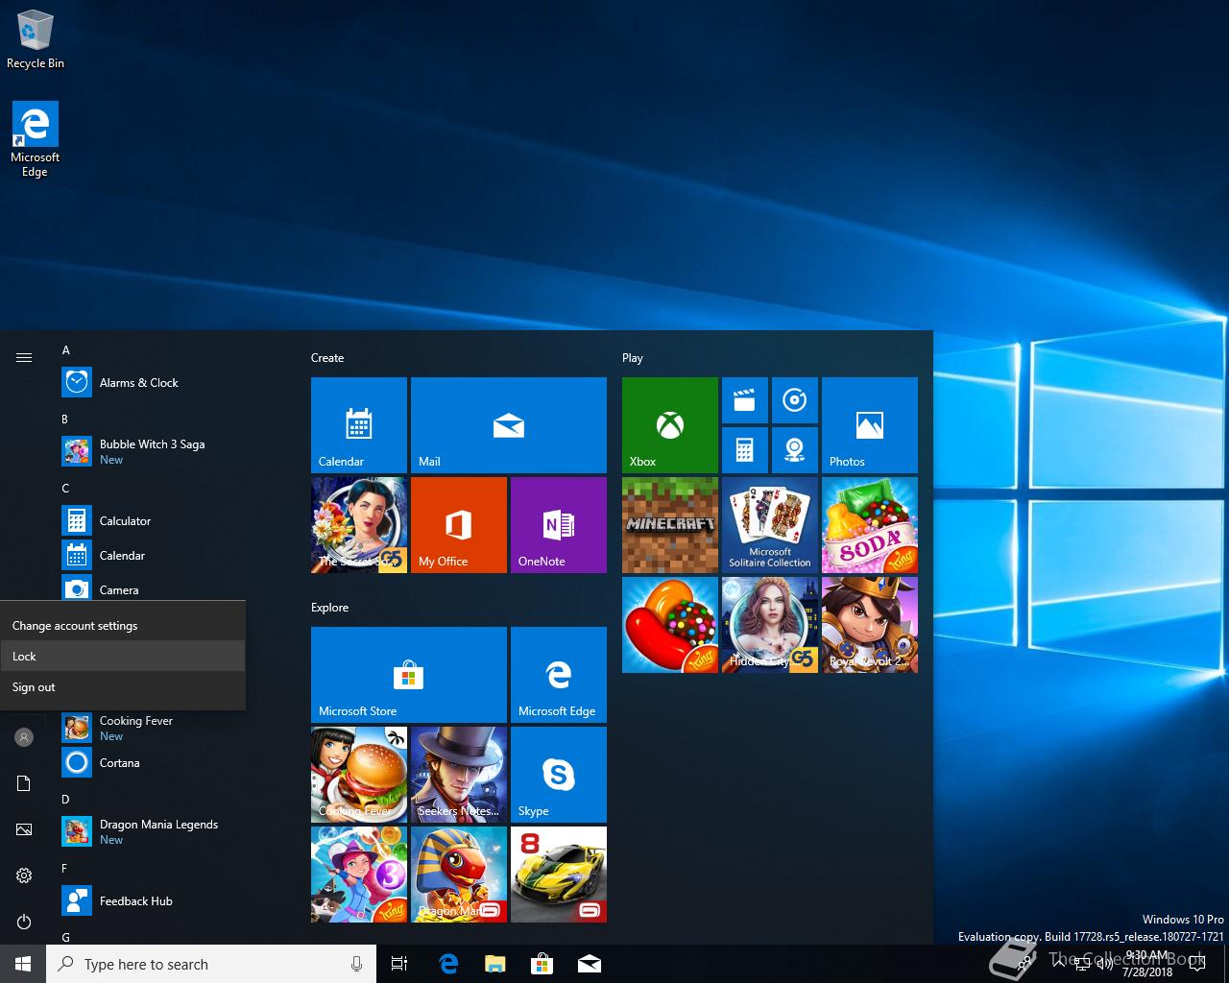Launch the My Office tile
The image size is (1229, 983).
459,525
